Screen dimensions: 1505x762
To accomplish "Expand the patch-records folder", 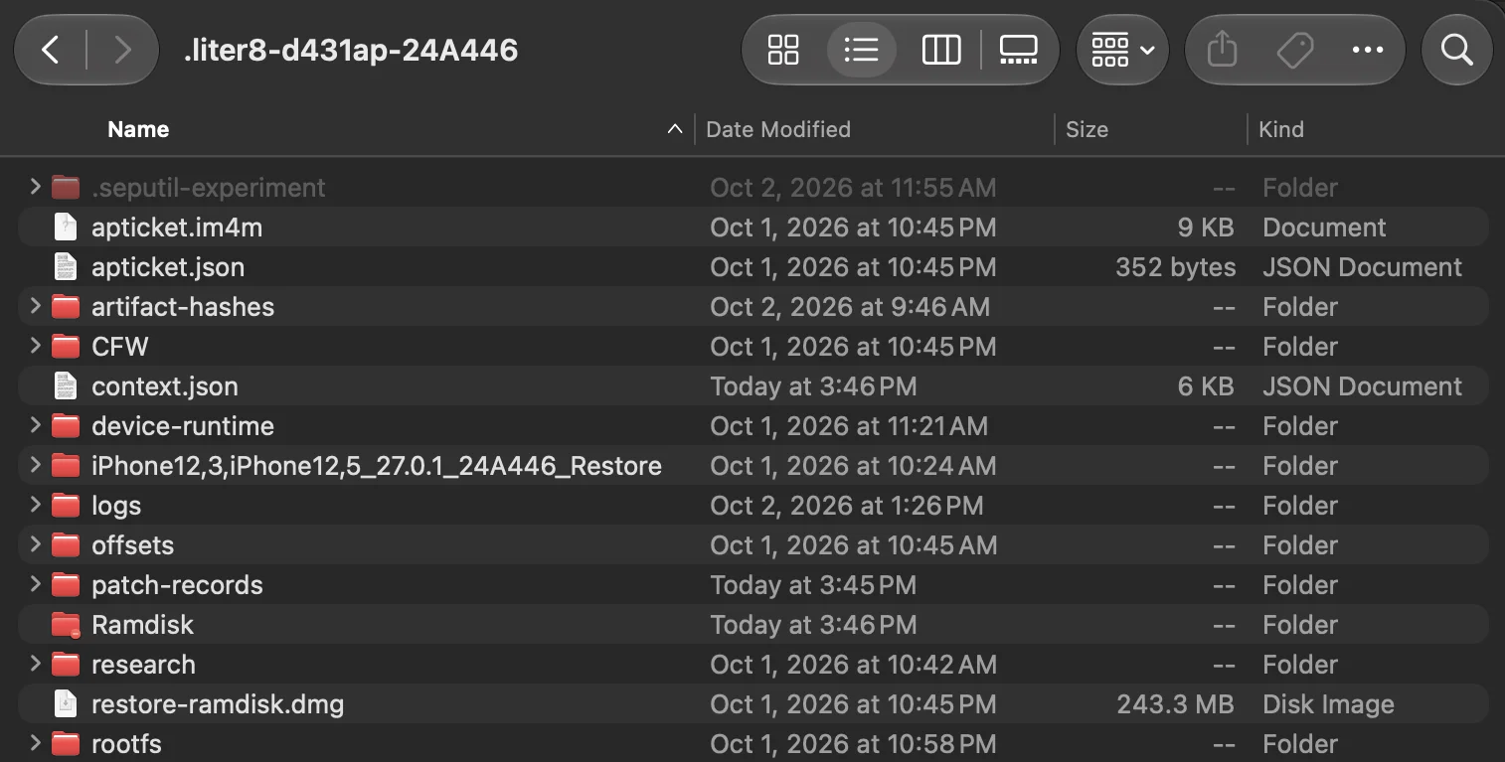I will pos(36,584).
